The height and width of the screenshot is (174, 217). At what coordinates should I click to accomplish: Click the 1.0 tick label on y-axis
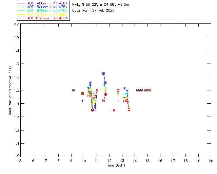(x=17, y=156)
